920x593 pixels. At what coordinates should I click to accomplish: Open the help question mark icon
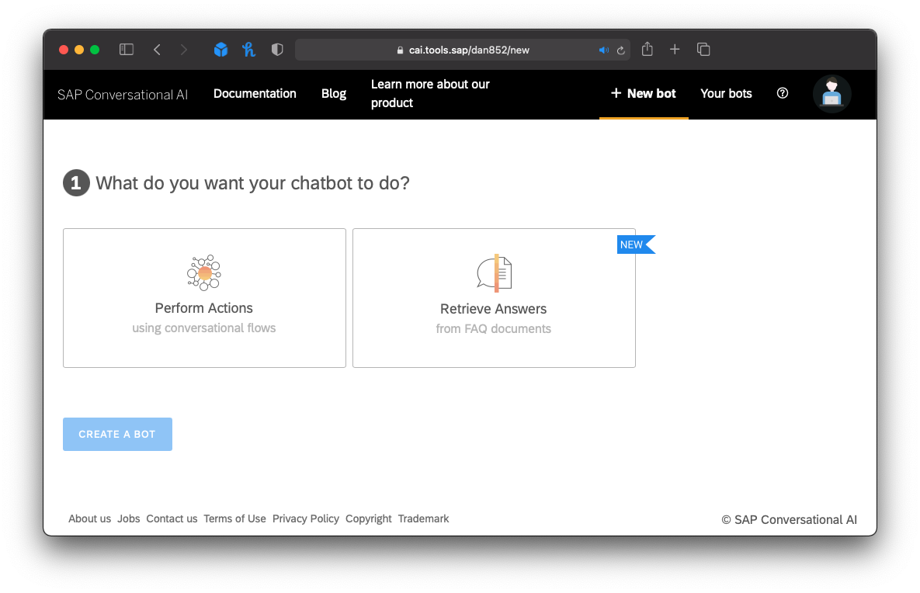pos(782,93)
